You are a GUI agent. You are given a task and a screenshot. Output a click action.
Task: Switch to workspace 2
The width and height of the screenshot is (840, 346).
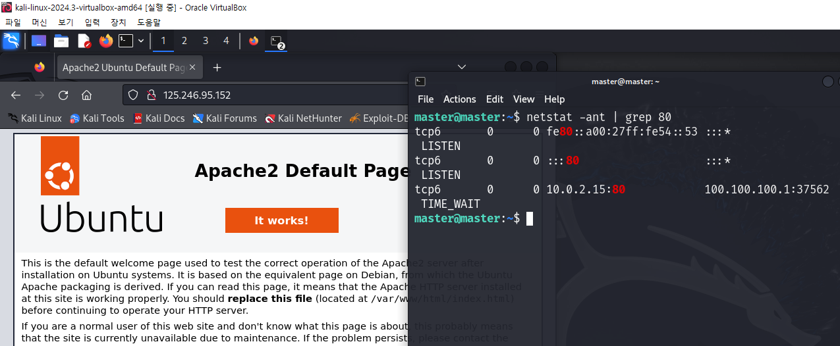[184, 41]
